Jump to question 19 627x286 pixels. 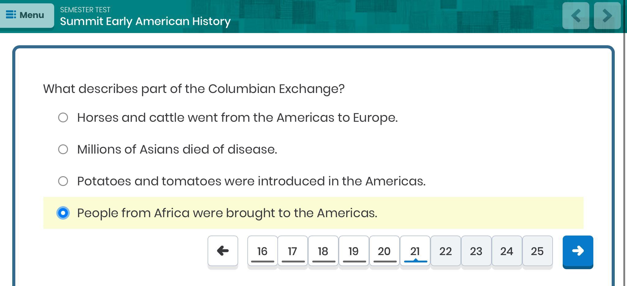point(354,251)
